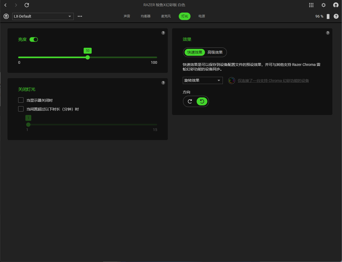Open the help icon beside battery
The image size is (342, 262).
(336, 16)
